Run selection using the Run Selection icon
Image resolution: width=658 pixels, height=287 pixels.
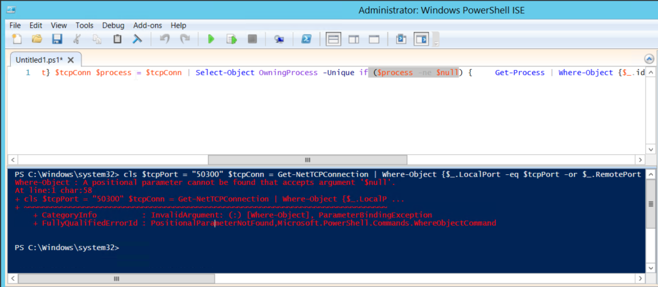[x=232, y=39]
